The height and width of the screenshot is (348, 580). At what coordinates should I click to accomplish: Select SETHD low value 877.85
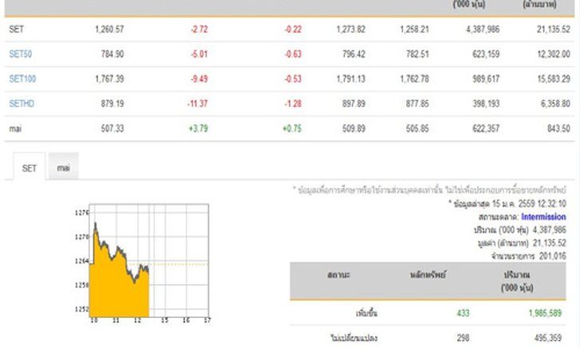[x=417, y=104]
